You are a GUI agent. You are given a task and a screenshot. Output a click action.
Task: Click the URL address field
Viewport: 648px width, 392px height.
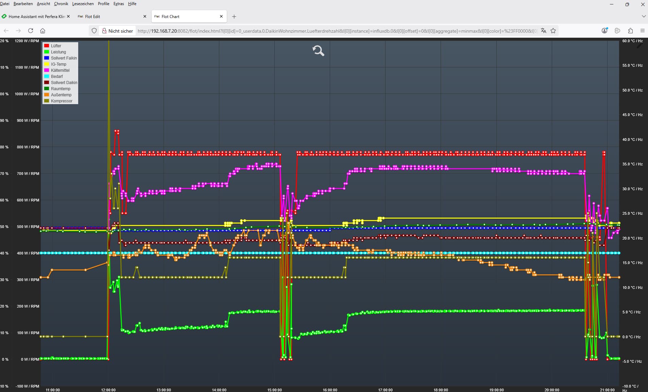[x=337, y=31]
